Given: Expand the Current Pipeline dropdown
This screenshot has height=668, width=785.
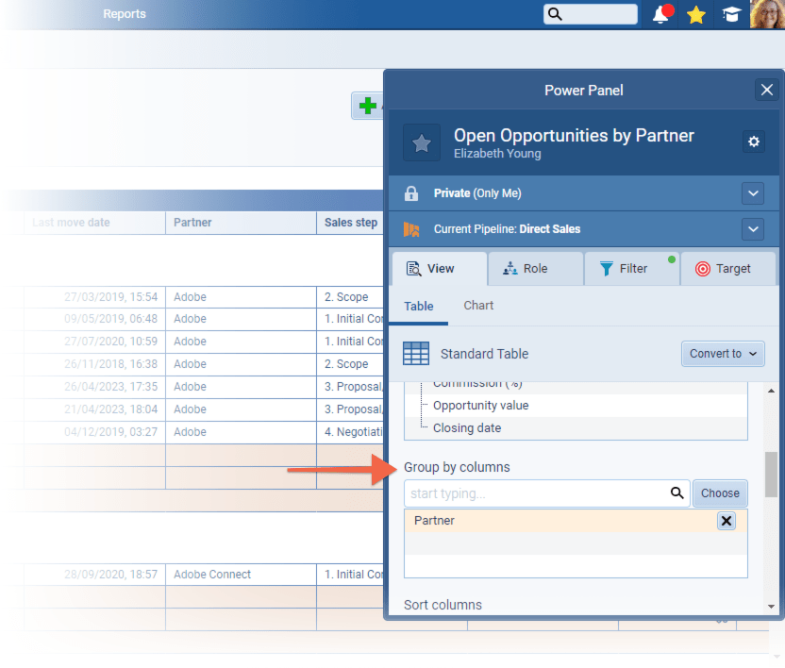Looking at the screenshot, I should pos(752,229).
